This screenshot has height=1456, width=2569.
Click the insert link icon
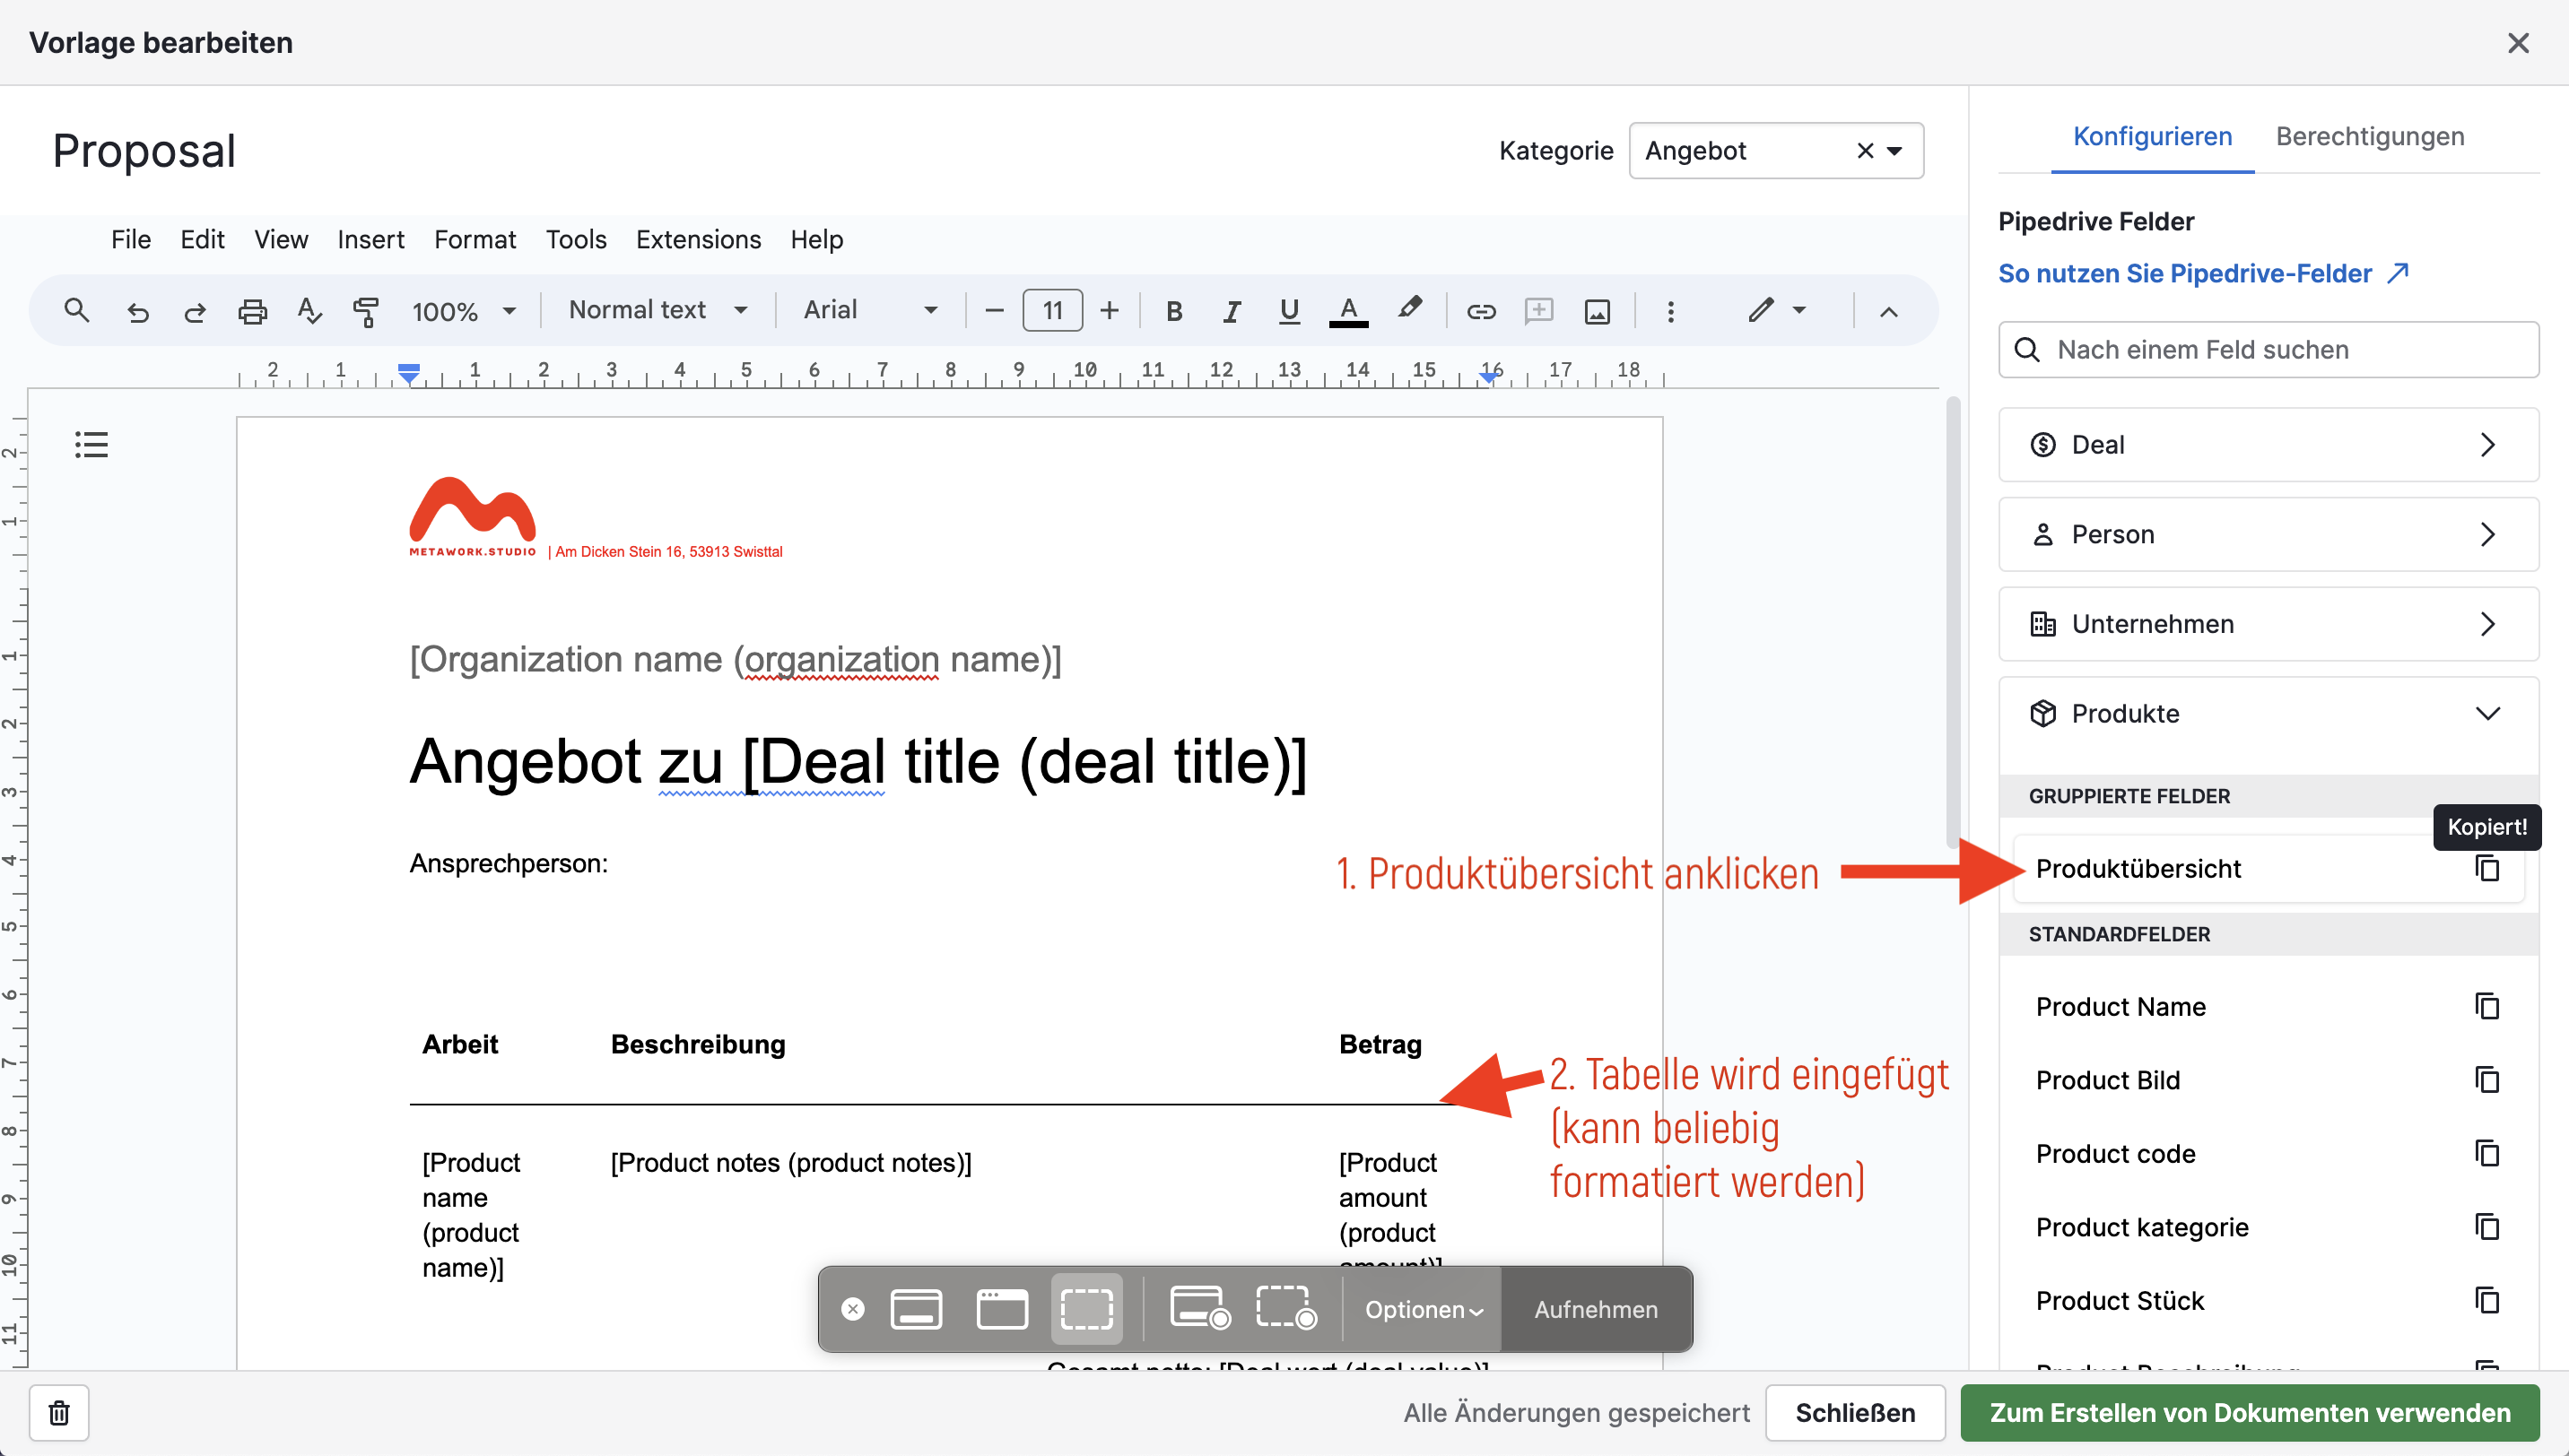pos(1481,311)
